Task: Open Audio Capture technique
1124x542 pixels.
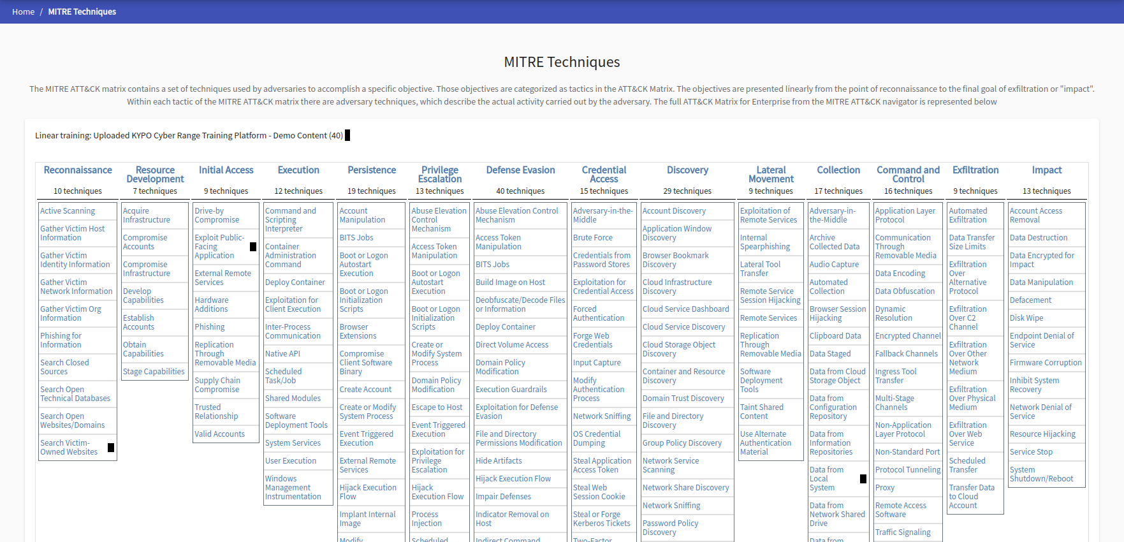Action: 834,265
